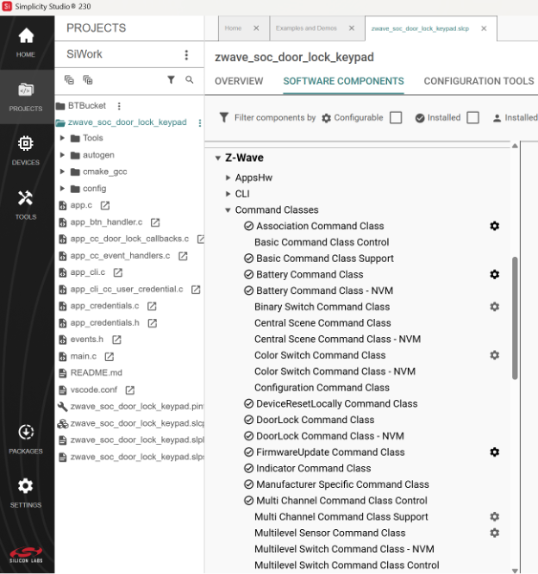Enable the Configurable filter checkbox

396,118
